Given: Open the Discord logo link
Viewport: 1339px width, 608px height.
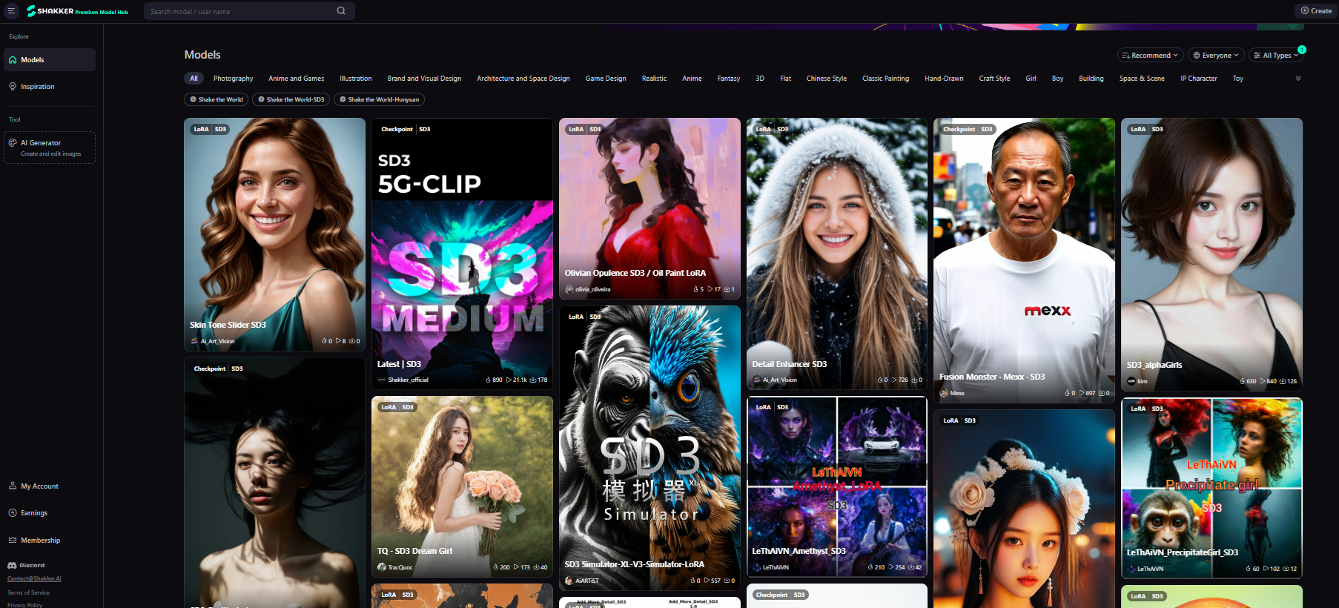Looking at the screenshot, I should [12, 566].
